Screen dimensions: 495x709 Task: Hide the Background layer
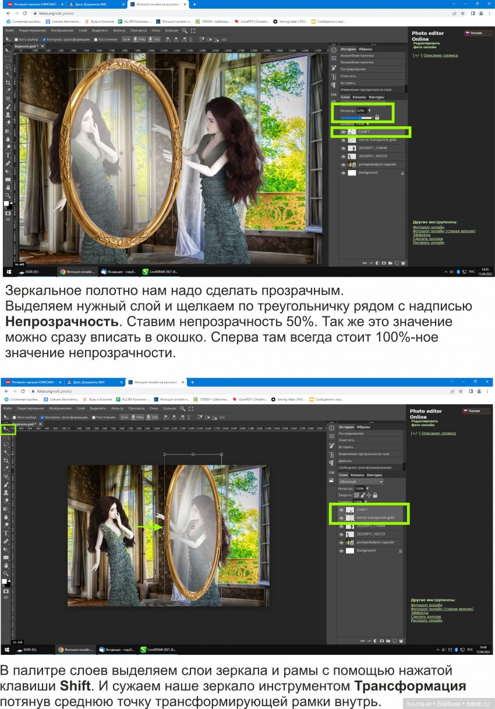click(343, 172)
